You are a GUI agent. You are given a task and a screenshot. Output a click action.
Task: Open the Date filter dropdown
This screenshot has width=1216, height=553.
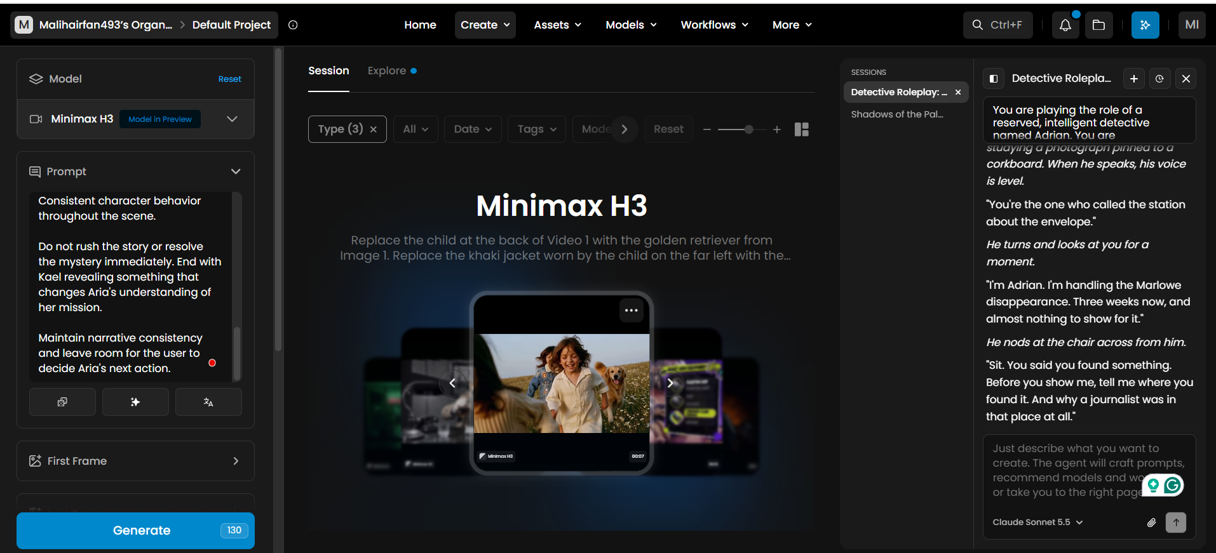coord(473,130)
